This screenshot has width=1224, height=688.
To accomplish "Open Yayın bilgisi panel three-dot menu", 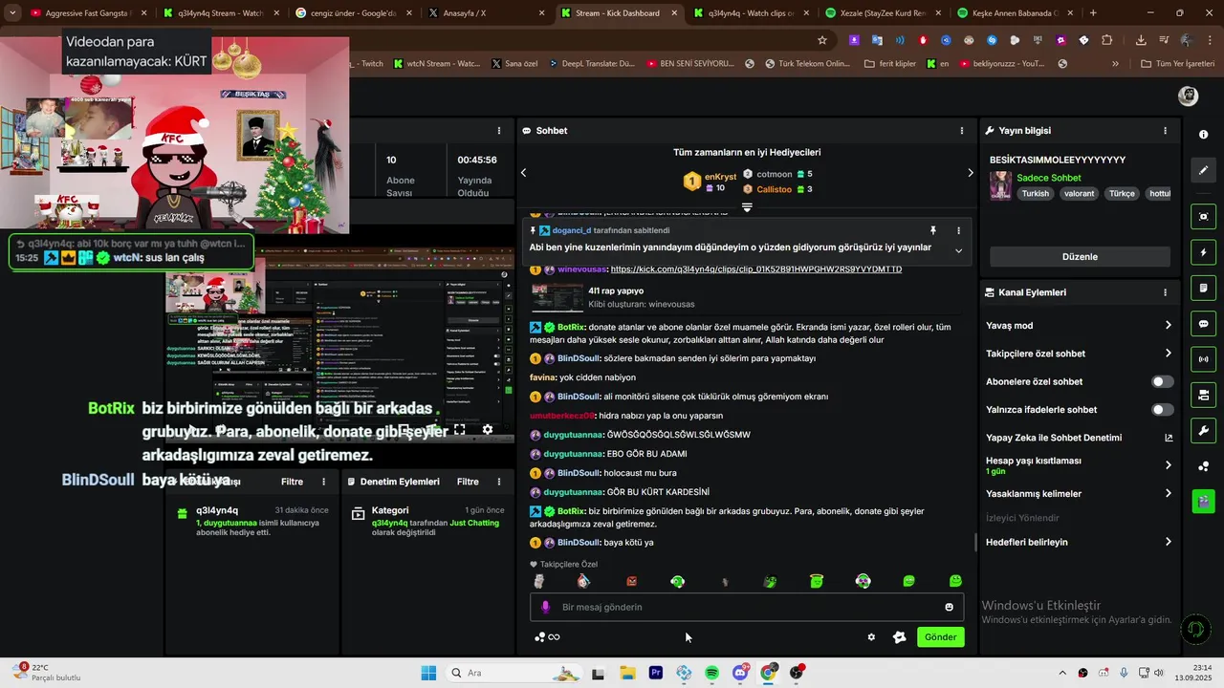I will click(x=1165, y=131).
